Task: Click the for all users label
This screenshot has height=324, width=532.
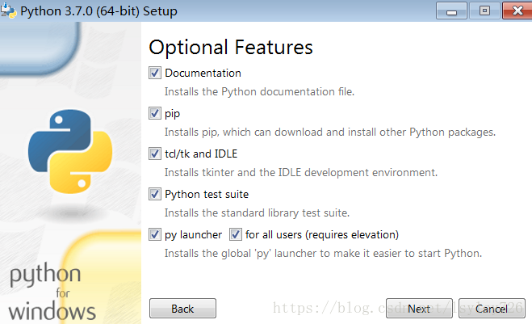Action: (x=322, y=234)
